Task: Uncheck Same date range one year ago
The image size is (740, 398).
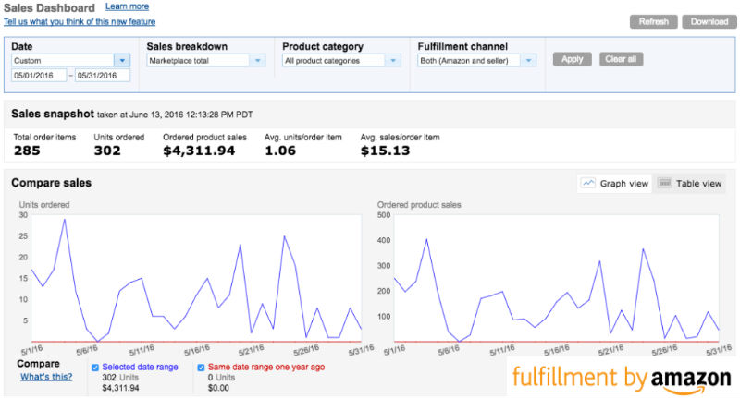Action: 202,367
